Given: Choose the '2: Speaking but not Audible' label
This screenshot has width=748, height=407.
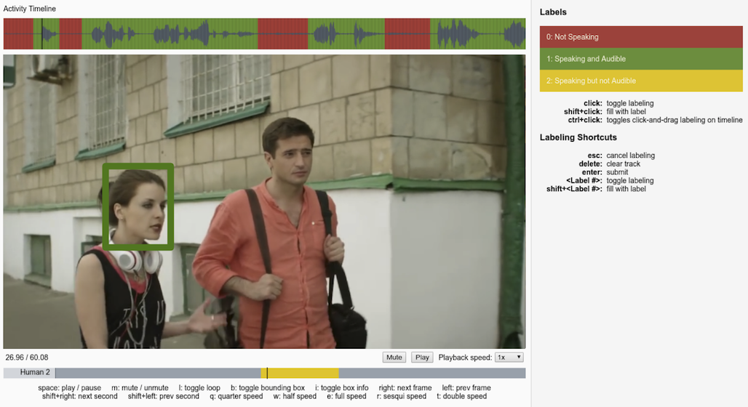Looking at the screenshot, I should tap(640, 81).
